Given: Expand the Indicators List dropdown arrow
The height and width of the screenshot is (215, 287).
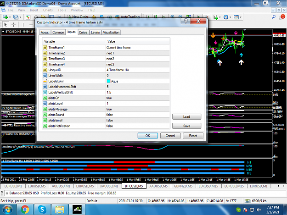Looking at the screenshot, I should [220, 17].
